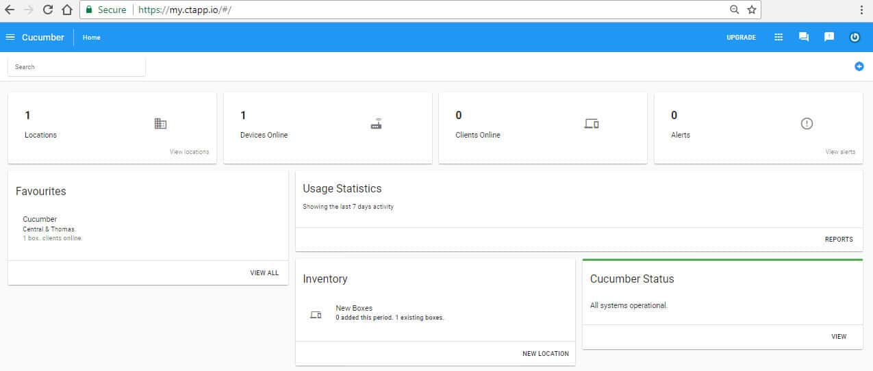Open View locations link

189,152
